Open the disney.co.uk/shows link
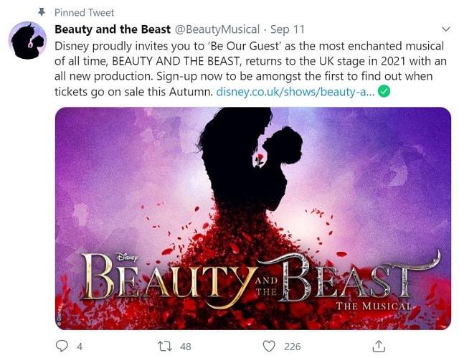Image resolution: width=459 pixels, height=358 pixels. [x=295, y=92]
